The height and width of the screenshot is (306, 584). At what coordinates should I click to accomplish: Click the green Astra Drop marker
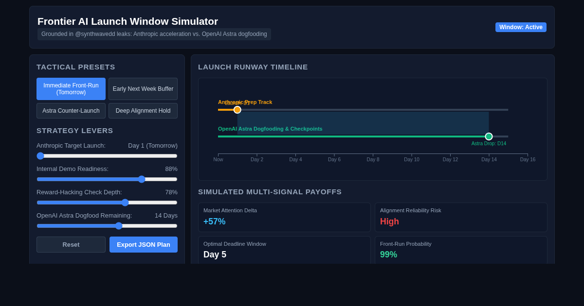click(x=489, y=136)
